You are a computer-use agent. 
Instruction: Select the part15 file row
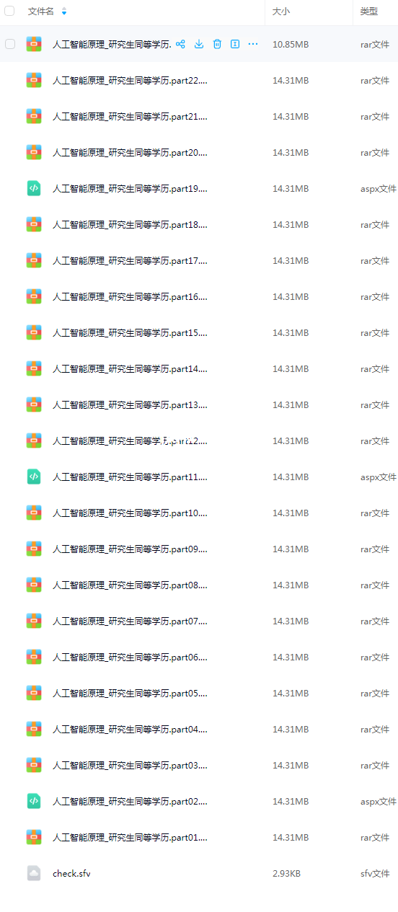[x=199, y=332]
